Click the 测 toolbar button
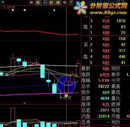Image resolution: width=130 pixels, height=127 pixels. [x=31, y=3]
